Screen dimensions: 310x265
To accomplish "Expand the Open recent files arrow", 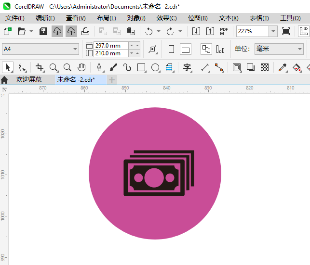I will pyautogui.click(x=31, y=31).
